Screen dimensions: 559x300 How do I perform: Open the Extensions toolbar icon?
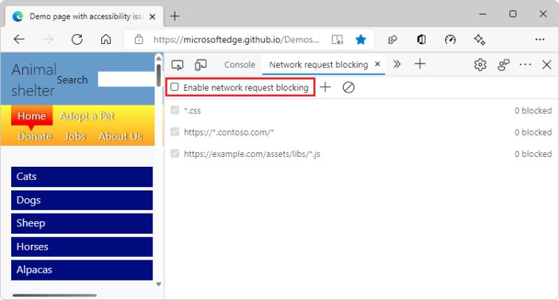point(393,40)
